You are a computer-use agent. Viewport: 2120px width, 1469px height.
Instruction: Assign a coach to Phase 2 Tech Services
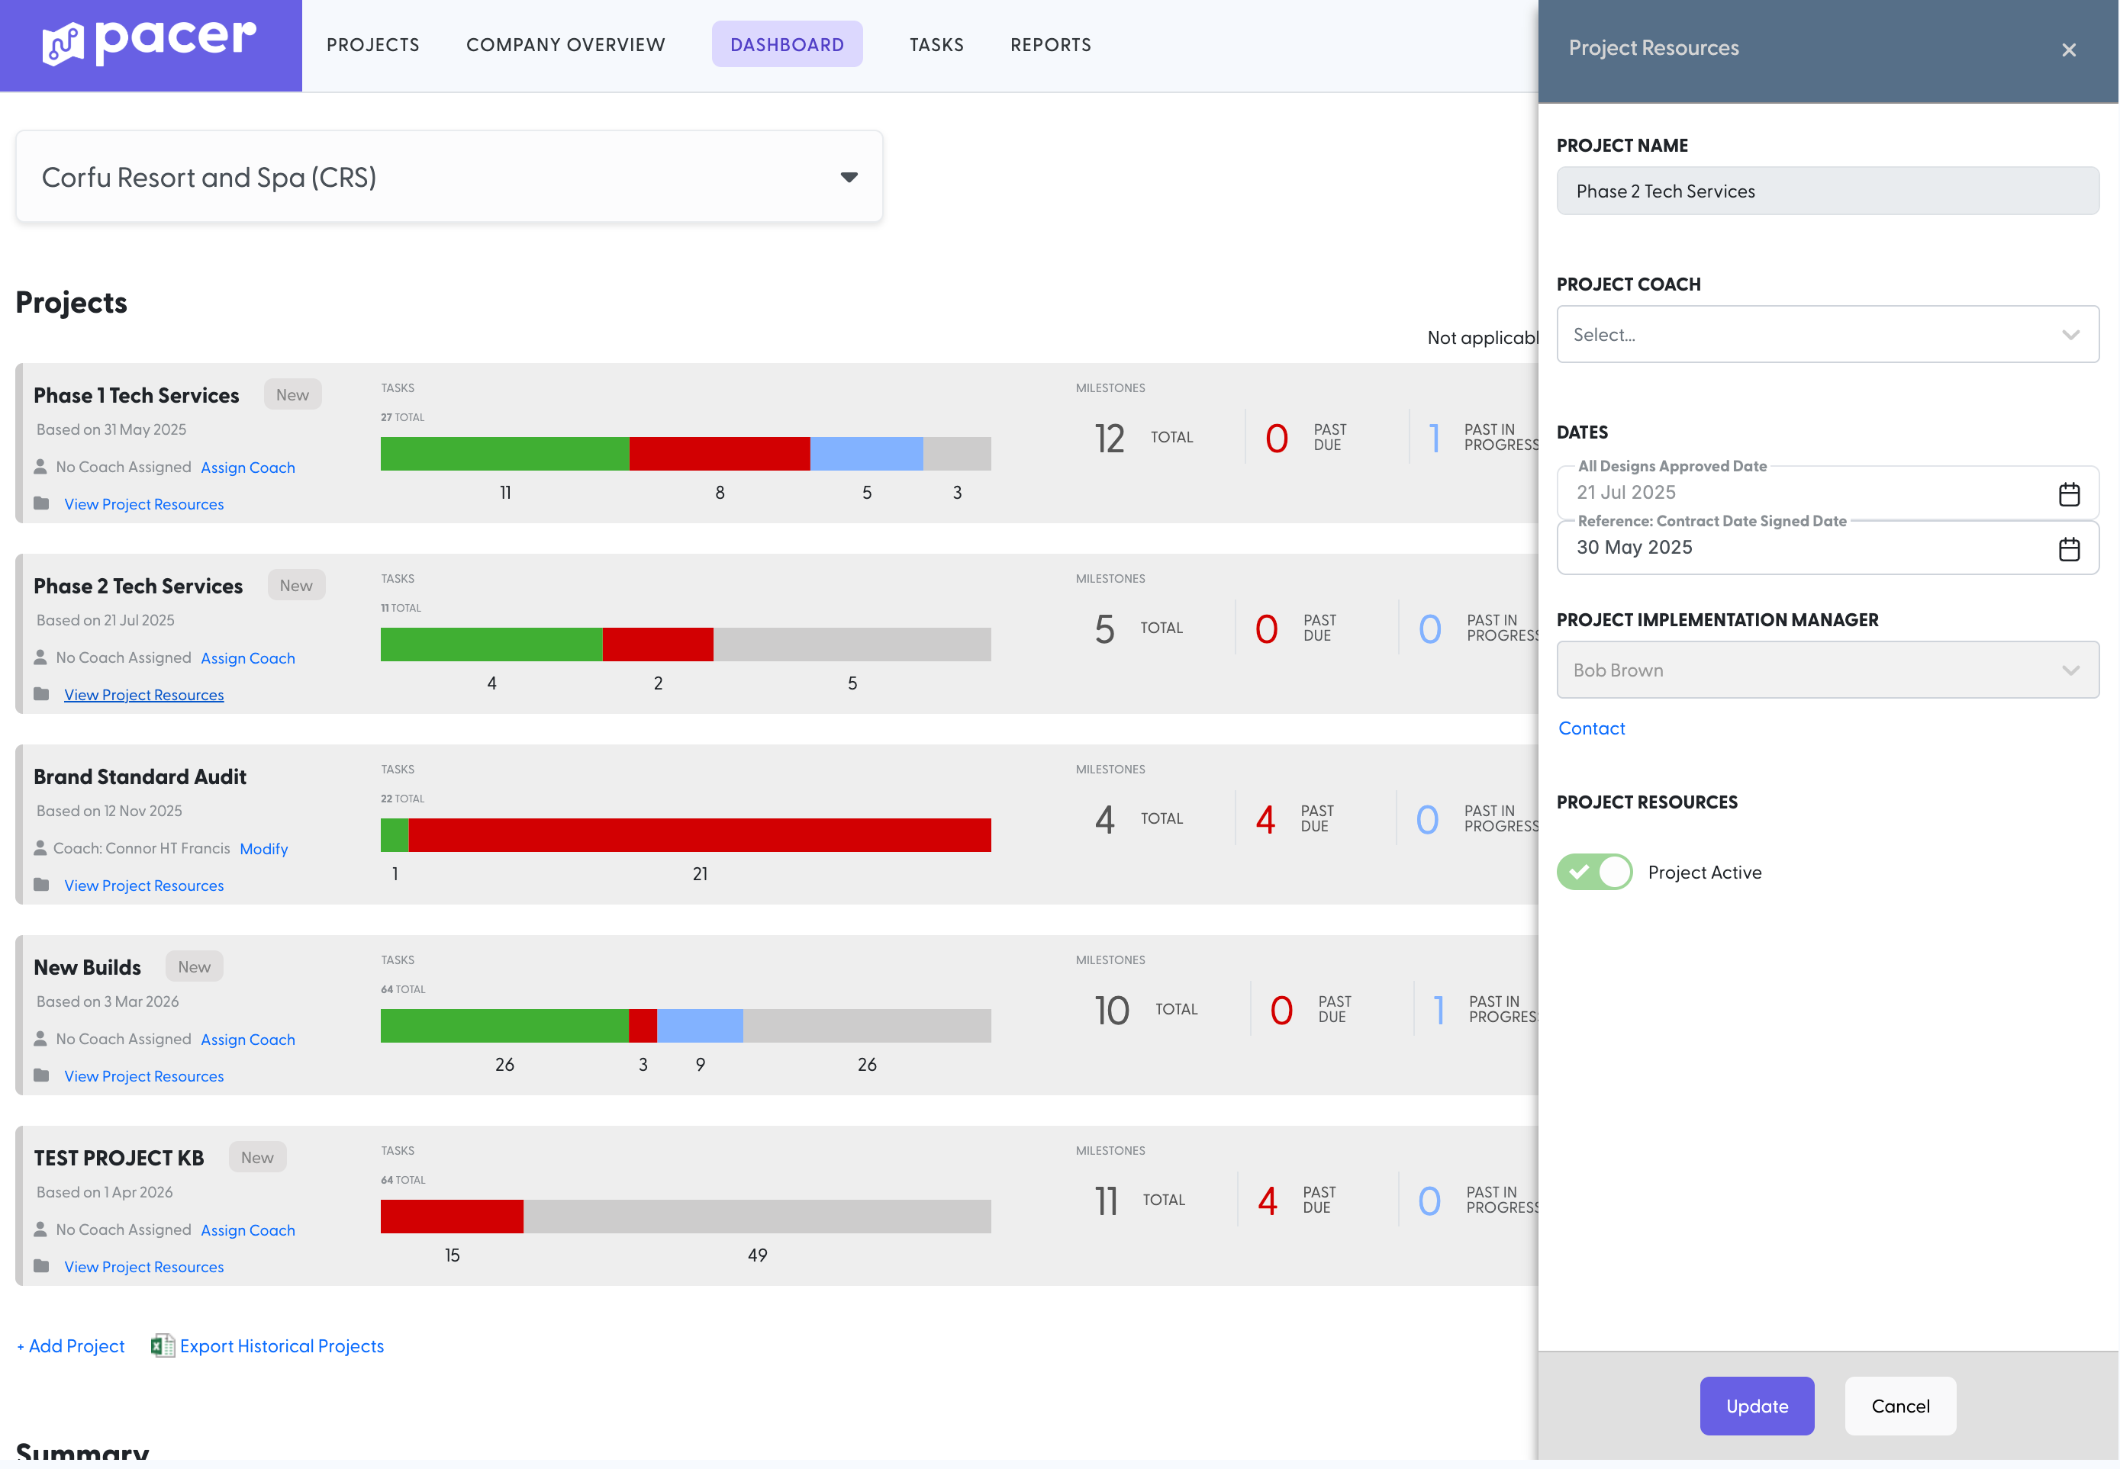(248, 657)
